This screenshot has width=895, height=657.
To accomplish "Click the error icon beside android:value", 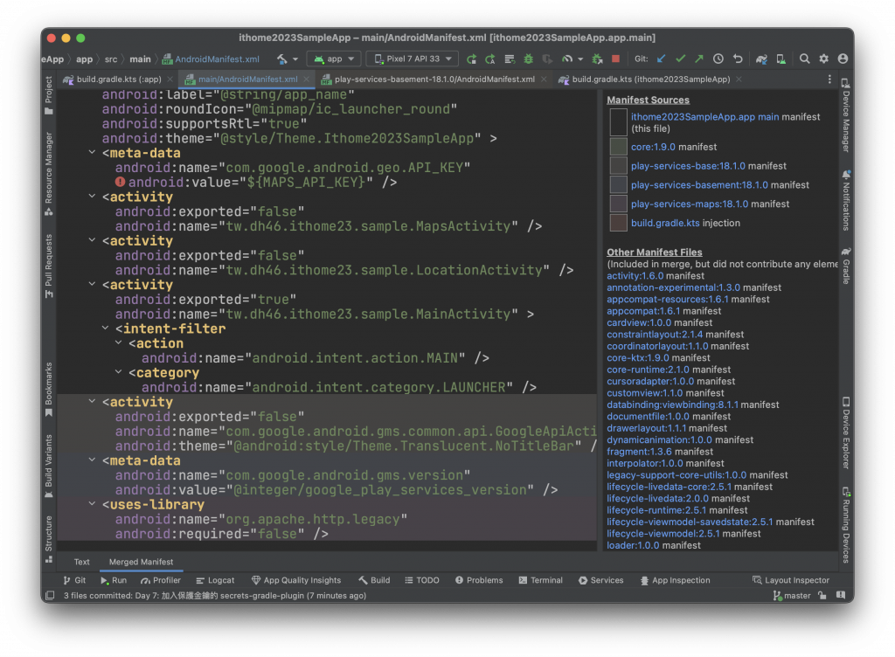I will [120, 182].
